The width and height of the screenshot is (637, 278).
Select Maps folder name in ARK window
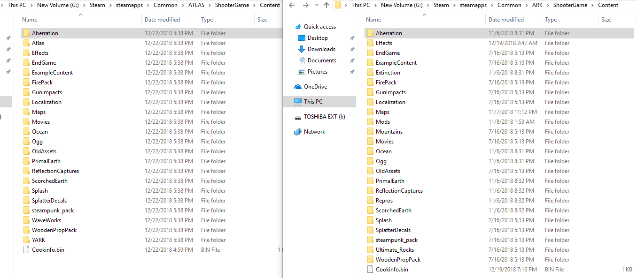click(383, 112)
